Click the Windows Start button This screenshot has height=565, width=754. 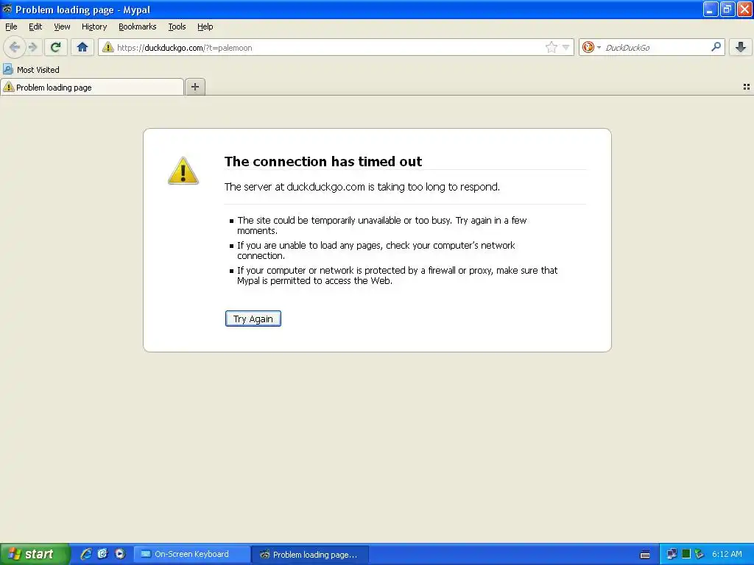point(35,554)
